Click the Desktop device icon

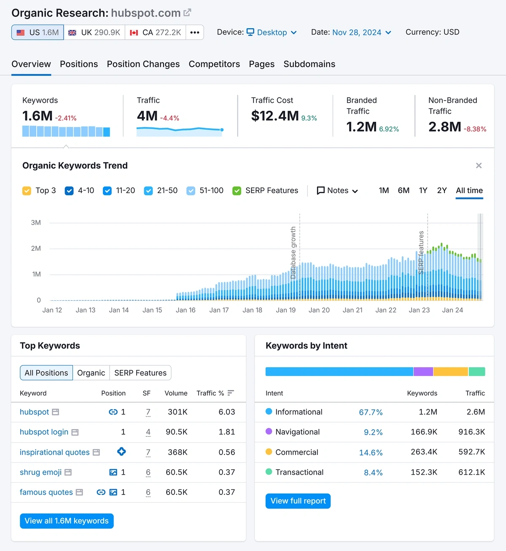click(250, 32)
